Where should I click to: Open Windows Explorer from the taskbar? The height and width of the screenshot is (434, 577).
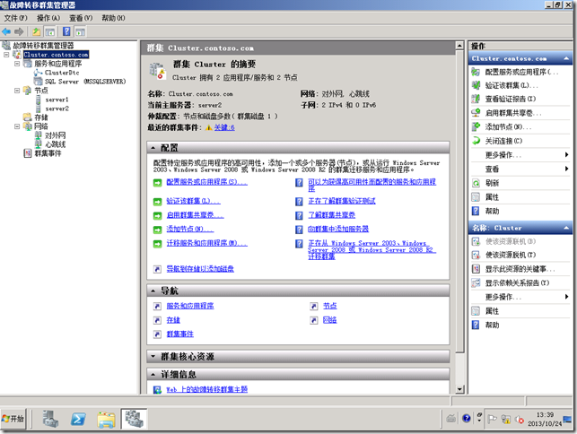coord(107,420)
